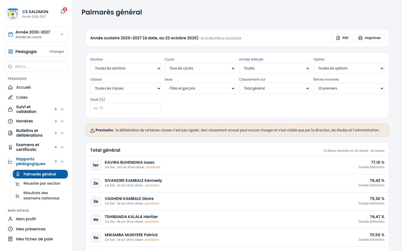This screenshot has width=402, height=251.
Task: Collapse Rapports pédagogiques submenu
Action: coord(62,161)
